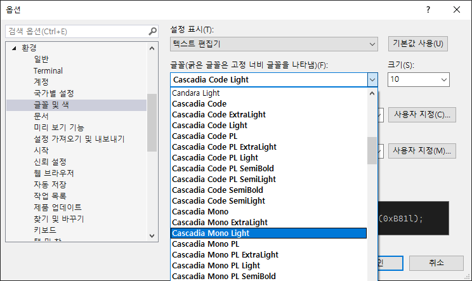This screenshot has height=281, width=472.
Task: Select 작업 목록 tree item
Action: pyautogui.click(x=50, y=196)
